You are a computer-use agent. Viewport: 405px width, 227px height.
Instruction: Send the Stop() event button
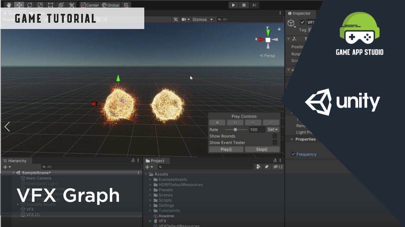pos(262,149)
